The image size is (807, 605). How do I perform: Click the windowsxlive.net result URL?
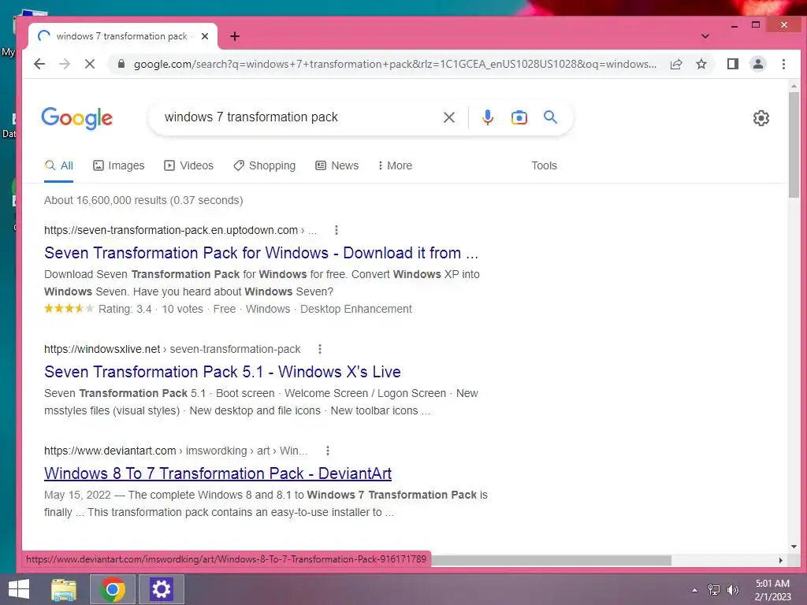click(x=172, y=349)
